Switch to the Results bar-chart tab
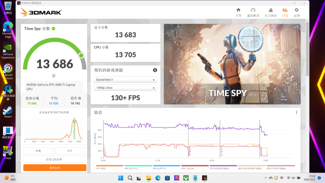The image size is (325, 183). tap(285, 10)
